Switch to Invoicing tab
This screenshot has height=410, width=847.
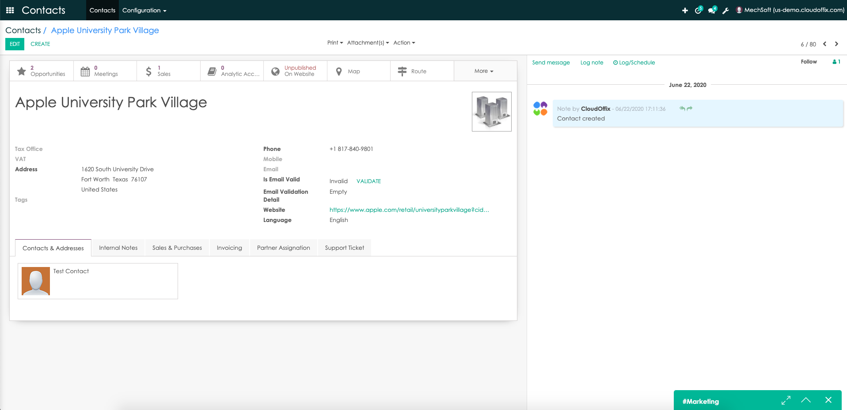[x=229, y=248]
